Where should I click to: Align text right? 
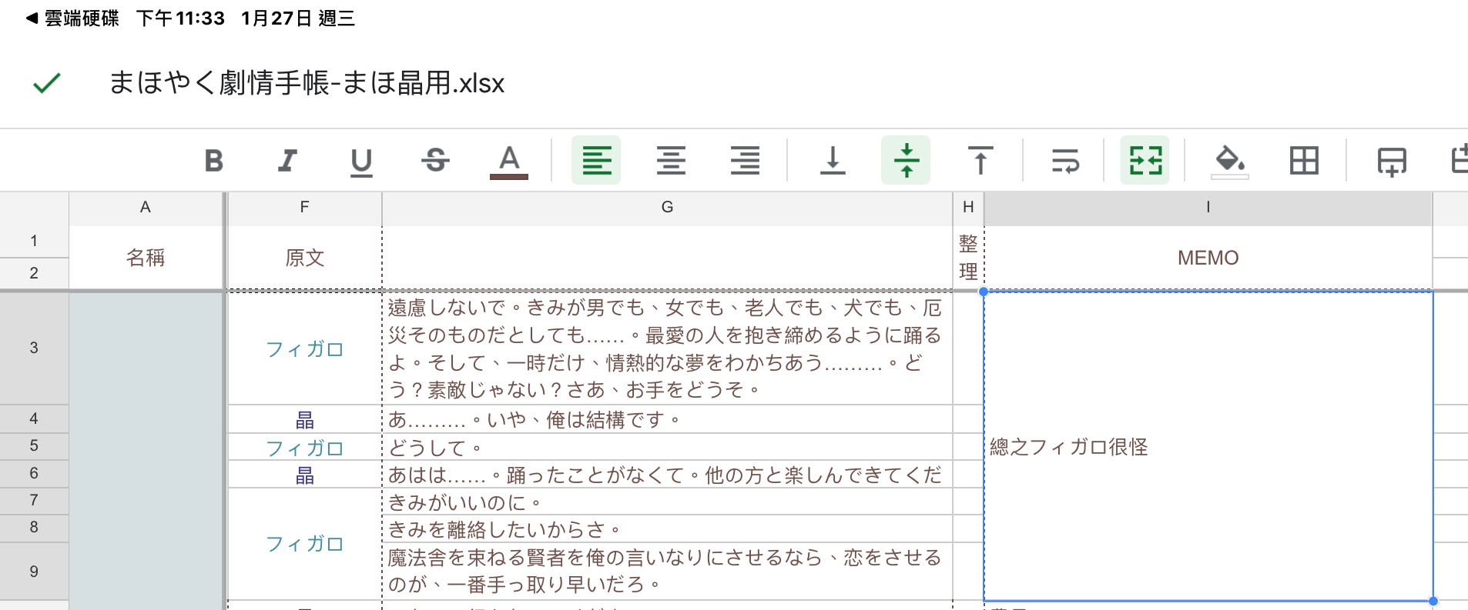745,161
